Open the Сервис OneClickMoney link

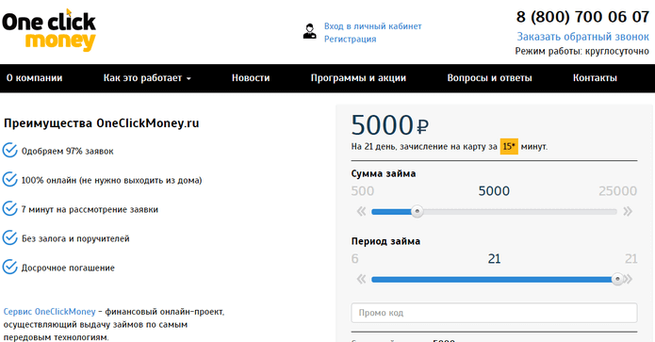click(x=49, y=312)
